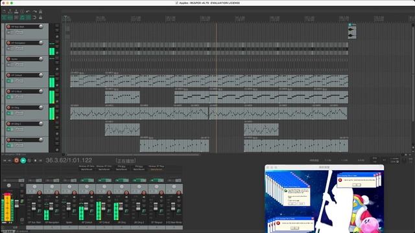Screen dimensions: 415x233
Task: Arm XP Navigation track for recording
Action: [x=8, y=43]
